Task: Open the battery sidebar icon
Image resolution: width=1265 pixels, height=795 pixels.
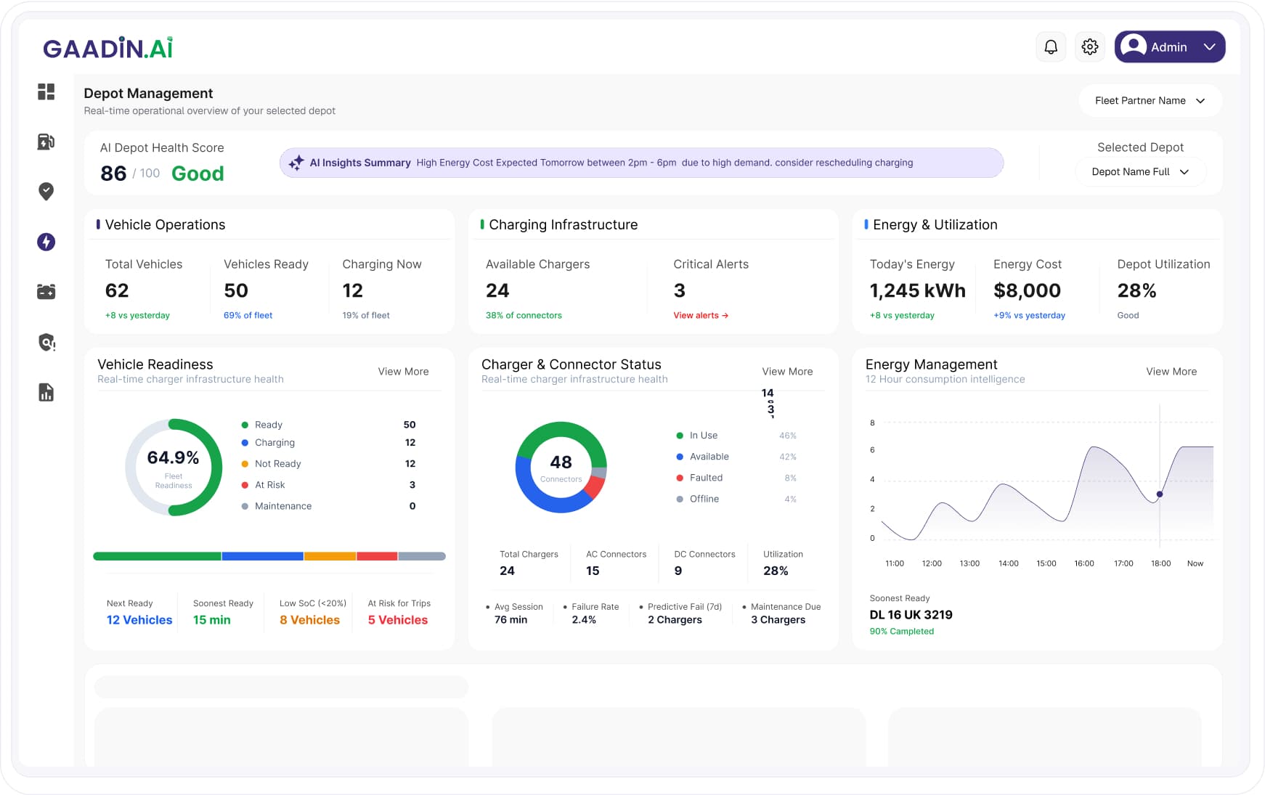Action: (46, 292)
